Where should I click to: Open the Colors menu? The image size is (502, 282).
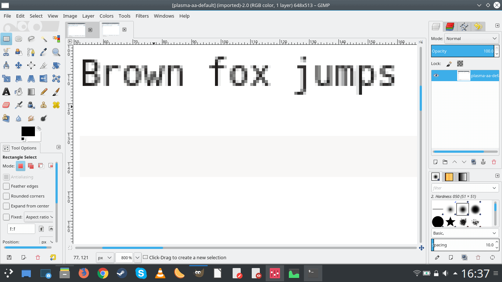[x=106, y=16]
